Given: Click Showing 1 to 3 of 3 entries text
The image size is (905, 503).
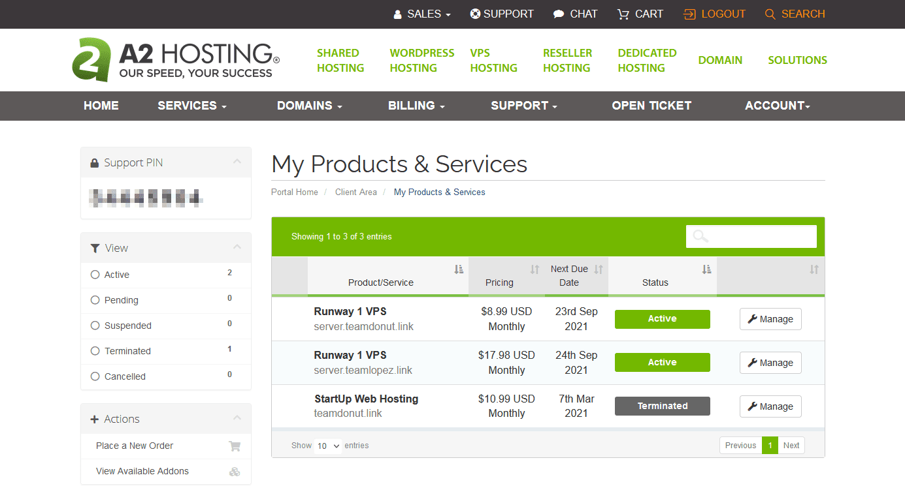Looking at the screenshot, I should click(x=342, y=237).
